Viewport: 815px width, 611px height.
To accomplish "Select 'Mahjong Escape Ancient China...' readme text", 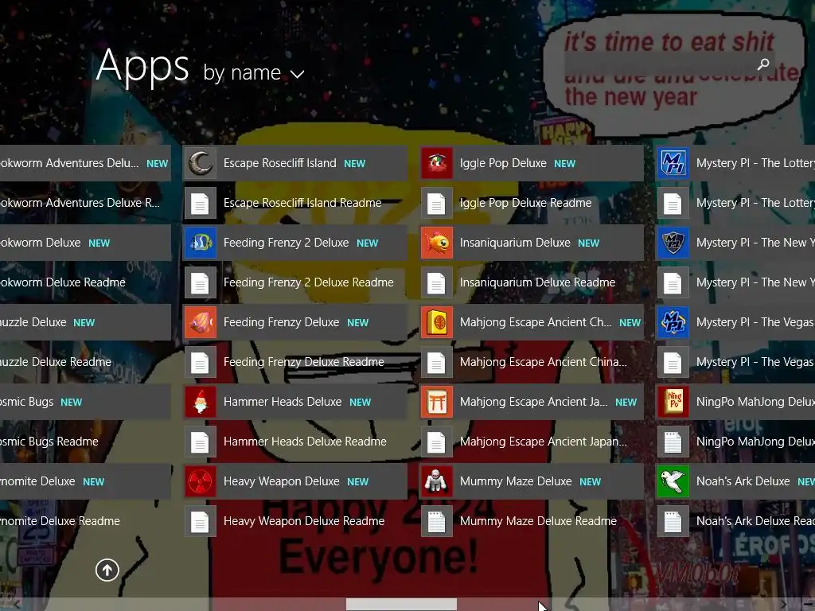I will 543,362.
